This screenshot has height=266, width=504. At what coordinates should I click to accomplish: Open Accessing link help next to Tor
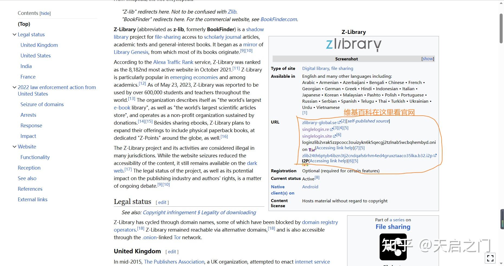(x=335, y=148)
